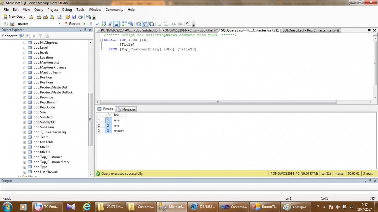Open the Community menu

click(x=114, y=10)
